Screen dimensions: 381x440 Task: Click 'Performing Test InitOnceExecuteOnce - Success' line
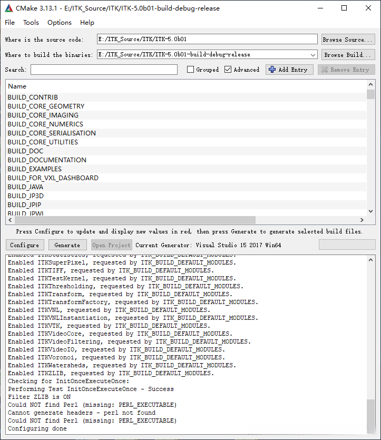click(91, 389)
